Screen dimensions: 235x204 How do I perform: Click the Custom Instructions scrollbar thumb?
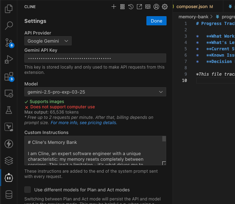pos(164,139)
